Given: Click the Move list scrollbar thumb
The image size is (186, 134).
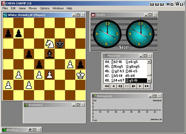Looking at the screenshot, I should pyautogui.click(x=149, y=75).
